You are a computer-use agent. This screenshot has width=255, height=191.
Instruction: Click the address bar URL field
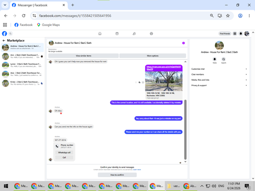pos(119,16)
